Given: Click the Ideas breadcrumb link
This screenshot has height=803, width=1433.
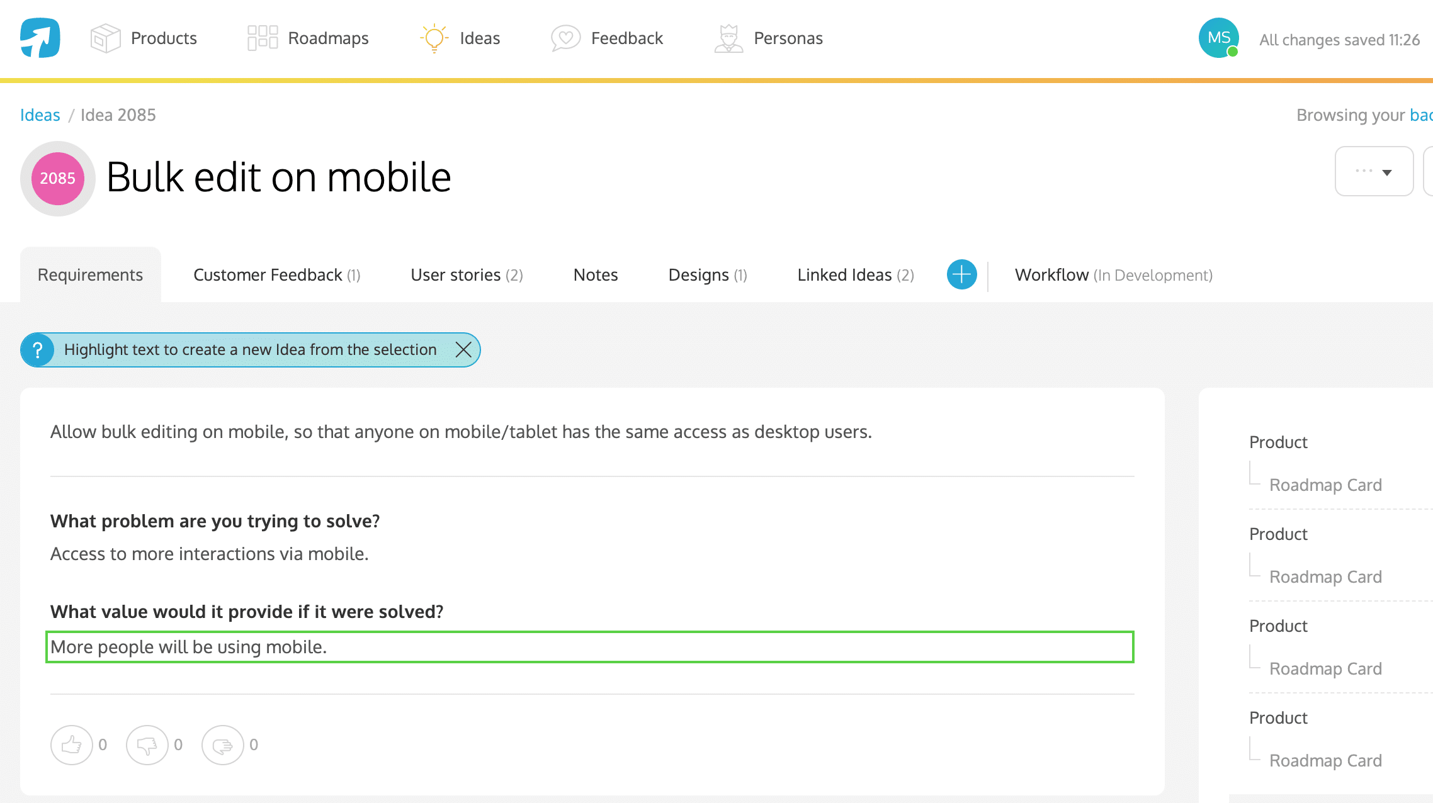Looking at the screenshot, I should [x=40, y=115].
